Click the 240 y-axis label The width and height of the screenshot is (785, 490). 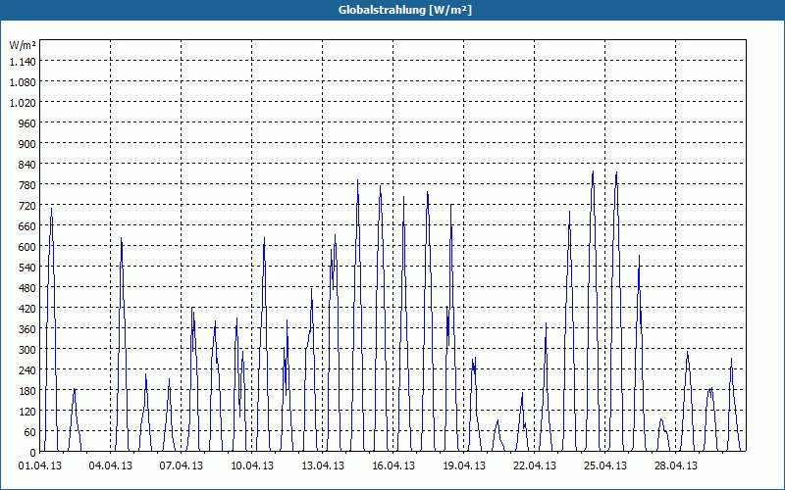28,370
